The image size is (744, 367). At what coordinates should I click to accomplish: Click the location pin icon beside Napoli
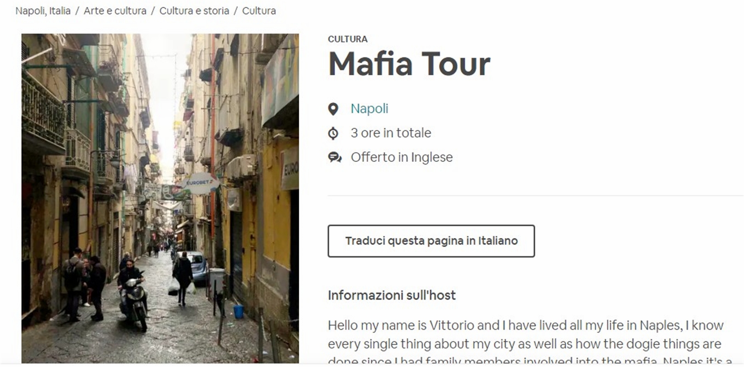point(333,109)
